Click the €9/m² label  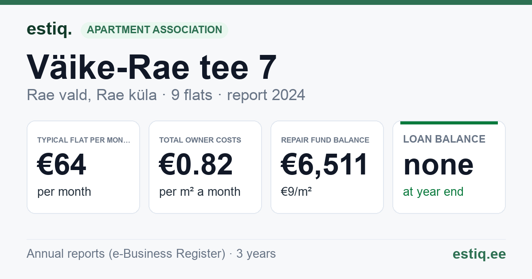point(297,192)
